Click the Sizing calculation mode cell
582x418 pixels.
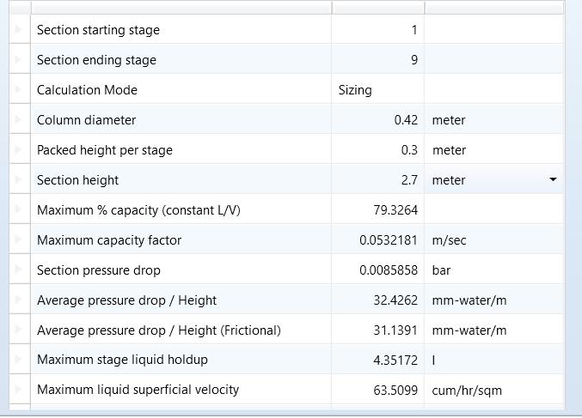[x=378, y=90]
